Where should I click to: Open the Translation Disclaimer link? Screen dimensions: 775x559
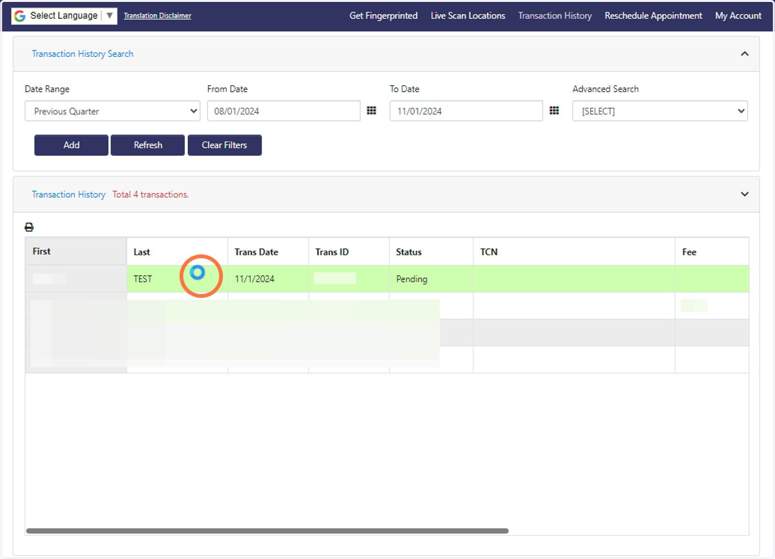pyautogui.click(x=158, y=16)
